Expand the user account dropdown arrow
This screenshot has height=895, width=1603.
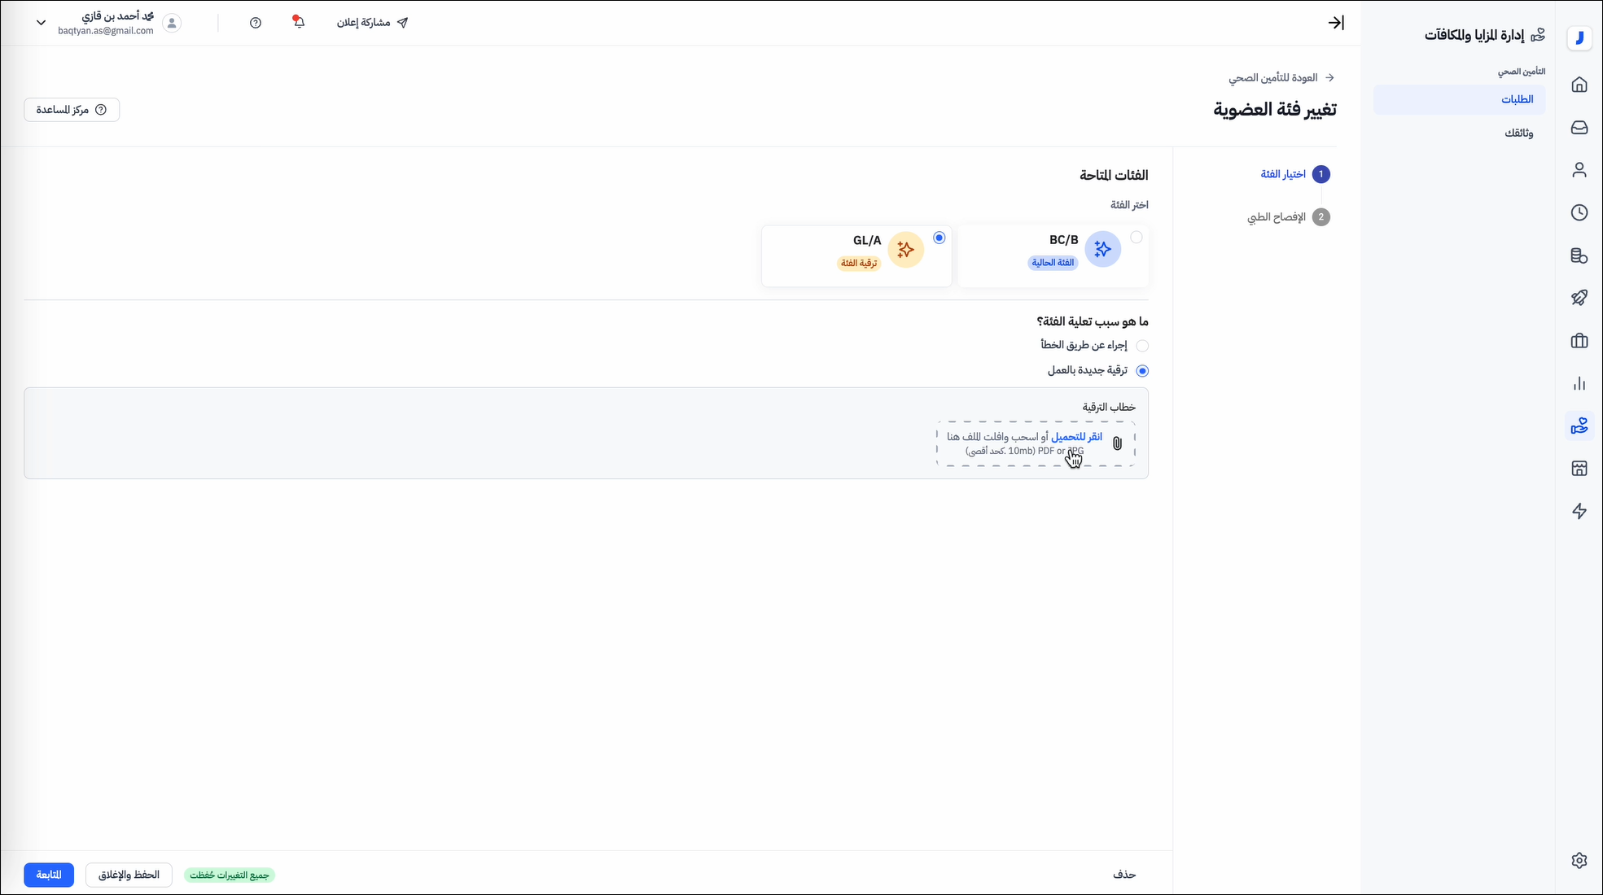click(x=42, y=23)
